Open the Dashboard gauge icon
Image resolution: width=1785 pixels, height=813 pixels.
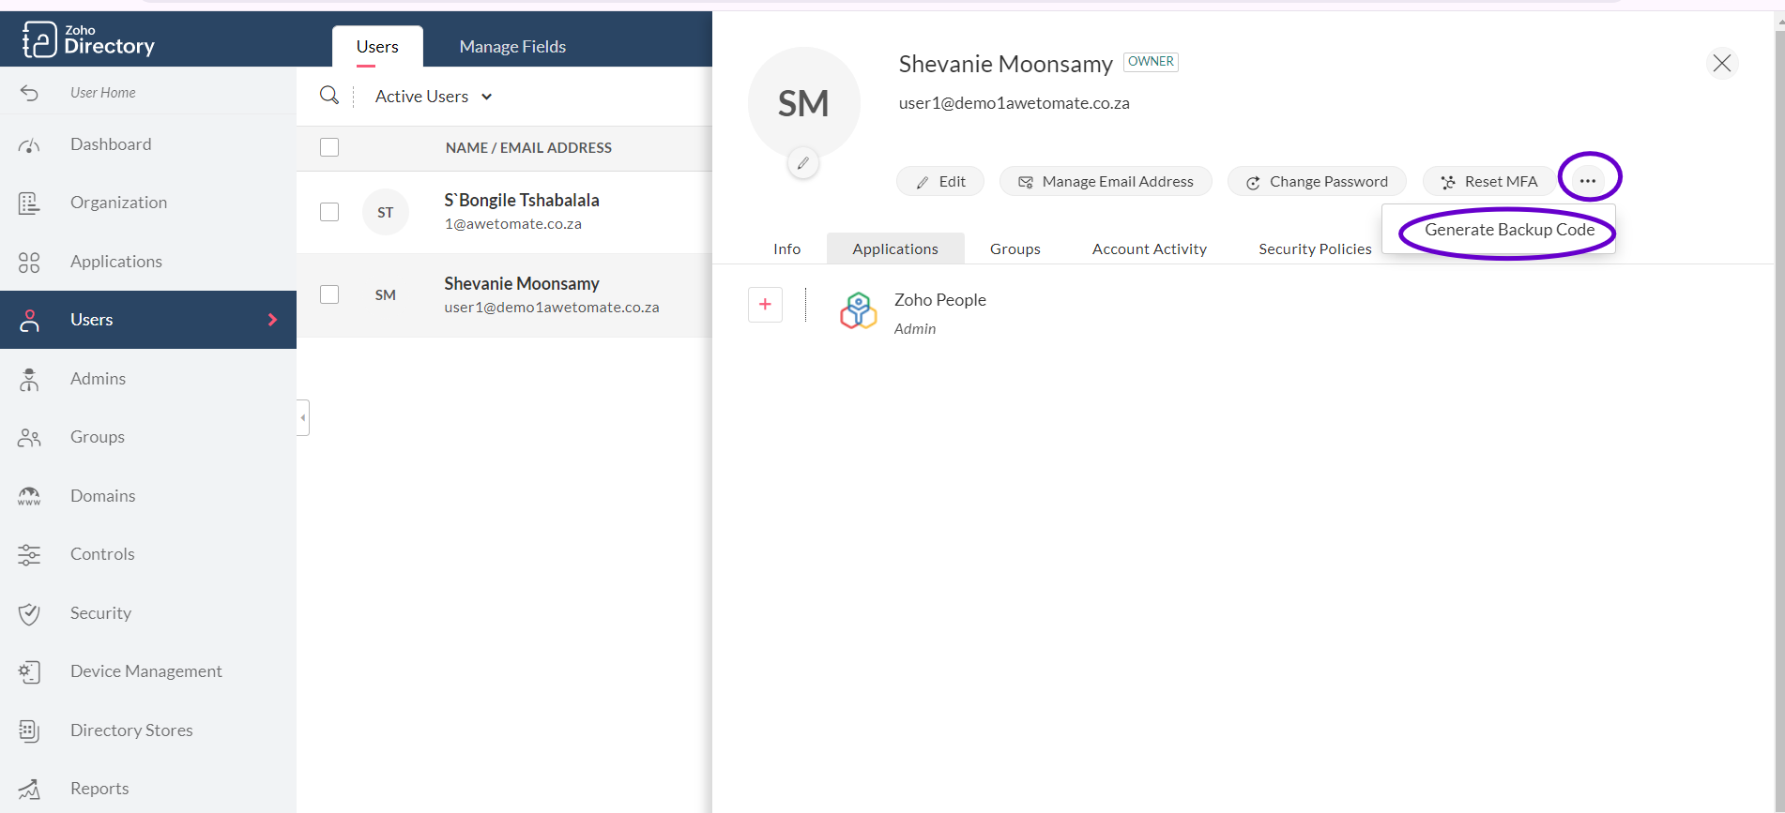click(29, 144)
